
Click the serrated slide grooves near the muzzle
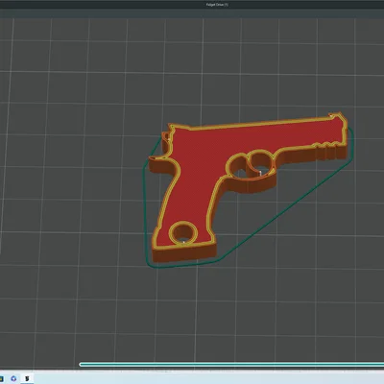[326, 146]
